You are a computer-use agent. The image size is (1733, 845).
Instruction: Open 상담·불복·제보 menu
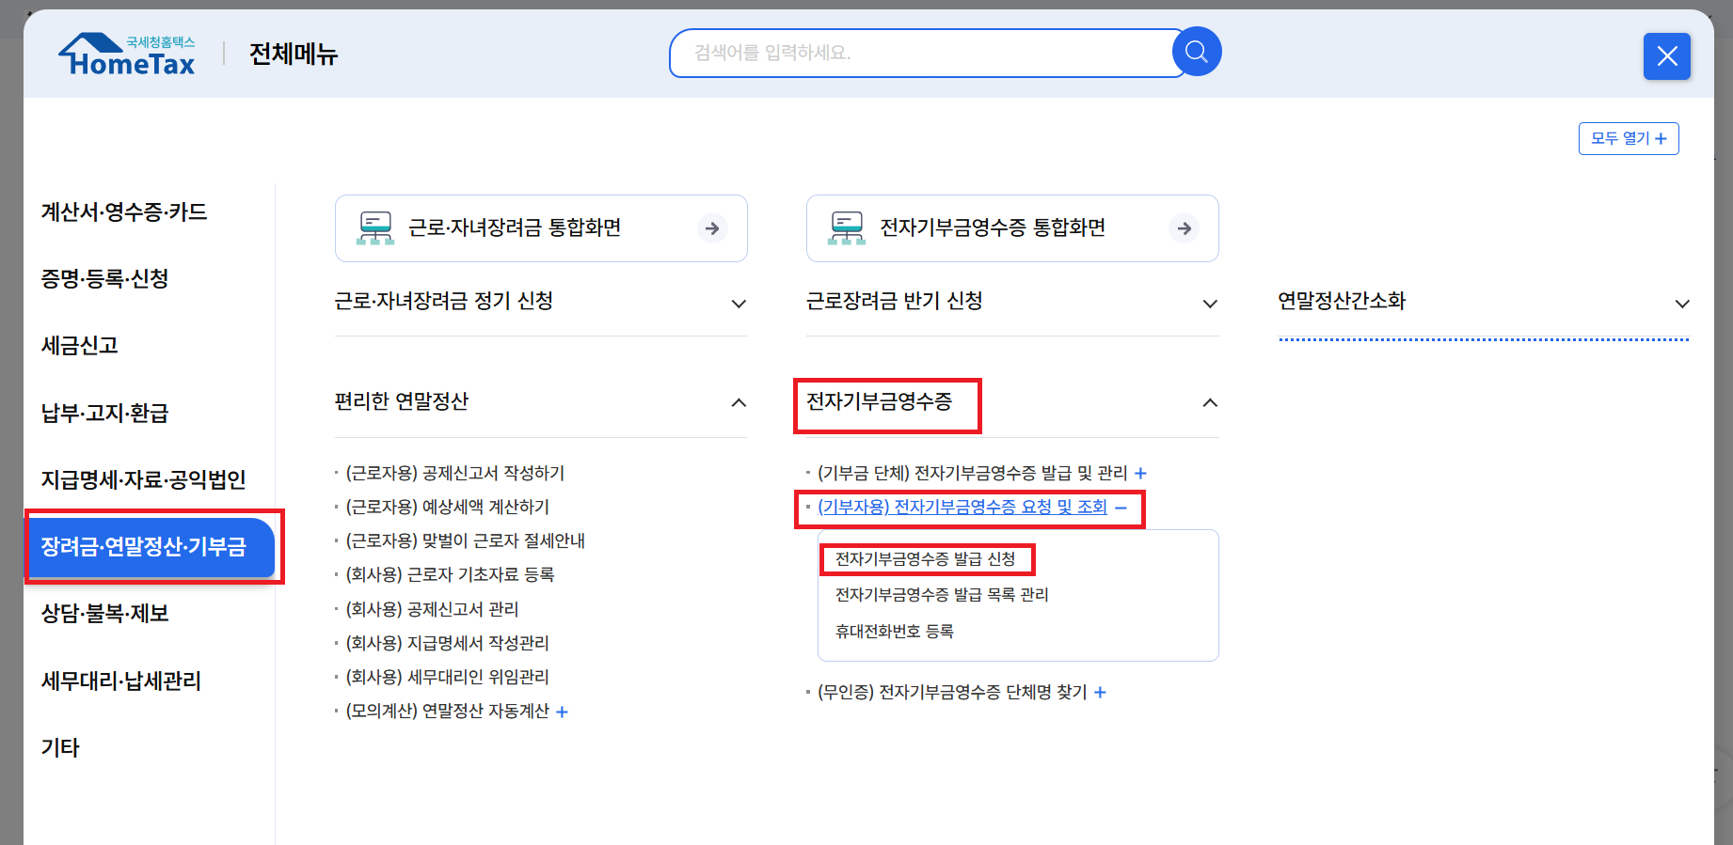104,613
